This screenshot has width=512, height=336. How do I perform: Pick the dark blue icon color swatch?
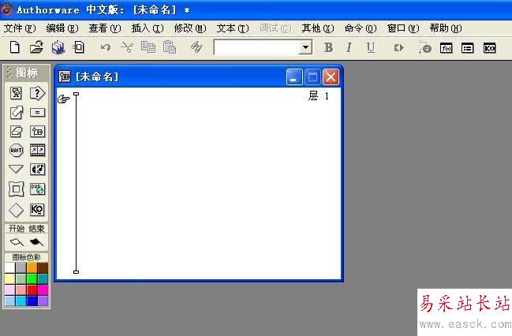pyautogui.click(x=32, y=301)
